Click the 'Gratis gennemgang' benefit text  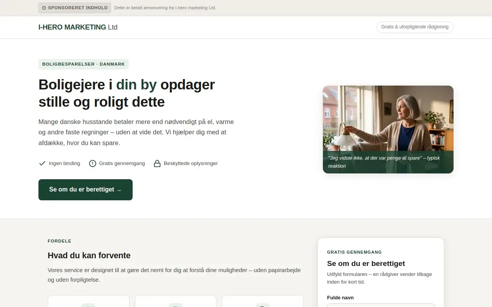(122, 163)
